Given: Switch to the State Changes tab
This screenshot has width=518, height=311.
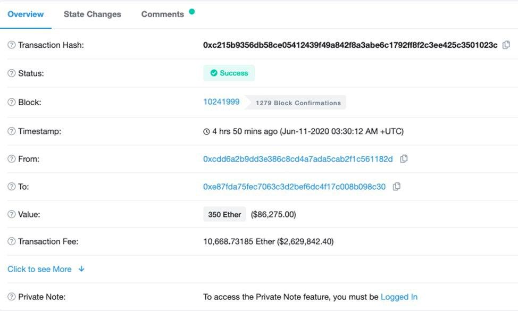Looking at the screenshot, I should [92, 14].
